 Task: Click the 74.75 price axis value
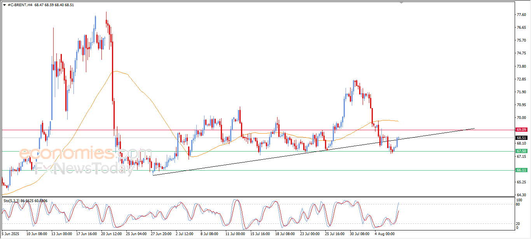pyautogui.click(x=522, y=53)
